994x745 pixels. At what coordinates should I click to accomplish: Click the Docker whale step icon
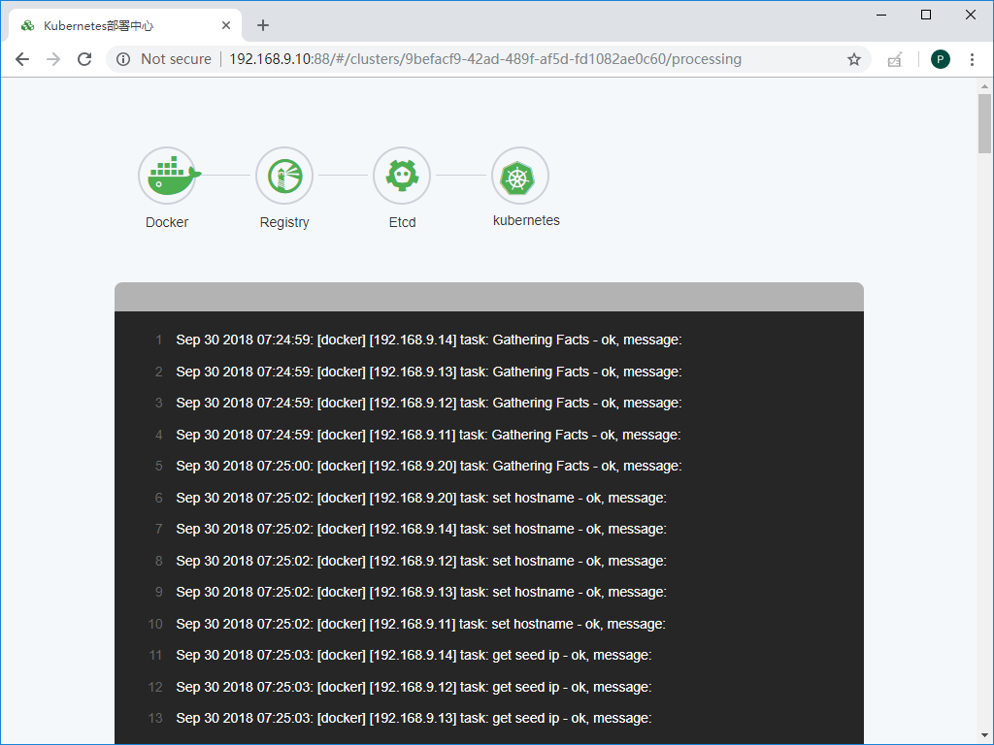(167, 176)
